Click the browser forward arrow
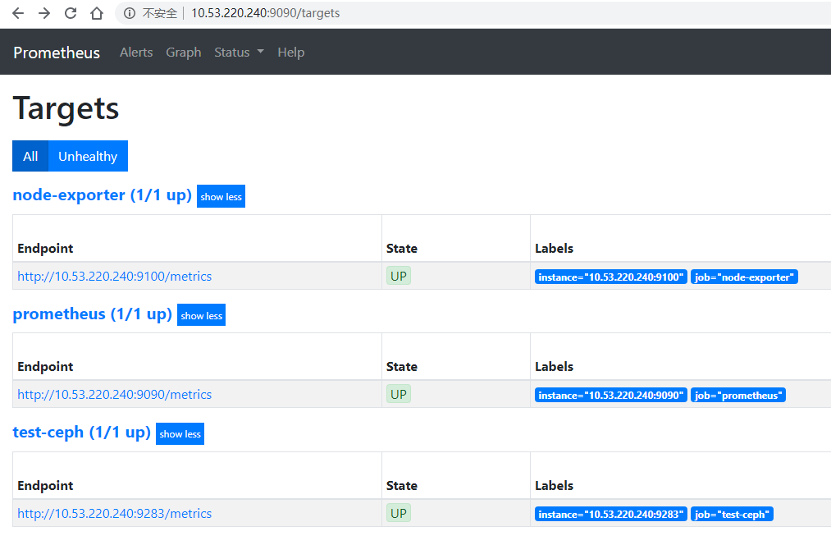Viewport: 831px width, 545px height. click(44, 13)
